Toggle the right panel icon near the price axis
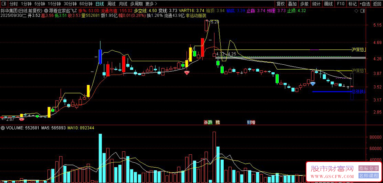Viewport: 383px width, 183px height. pos(362,11)
